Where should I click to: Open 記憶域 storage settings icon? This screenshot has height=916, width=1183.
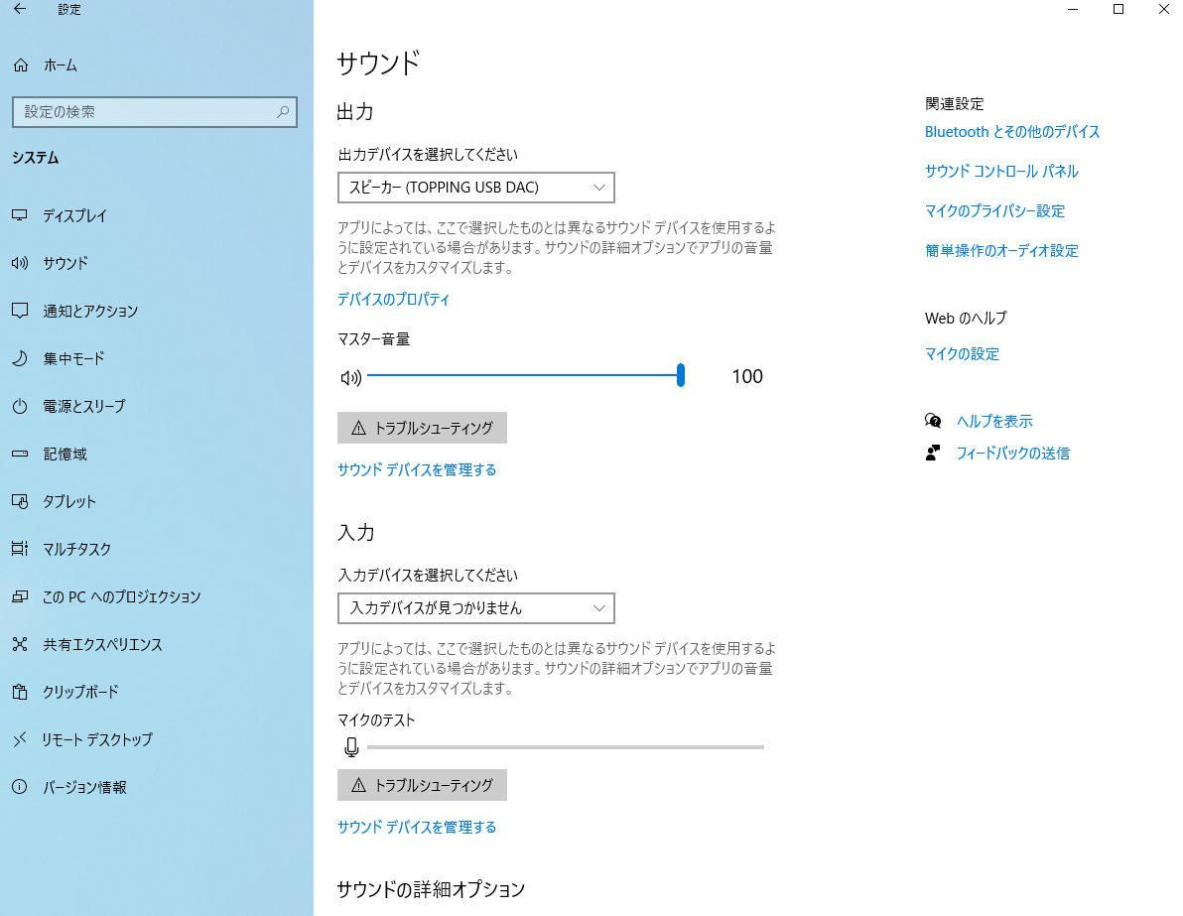tap(22, 454)
